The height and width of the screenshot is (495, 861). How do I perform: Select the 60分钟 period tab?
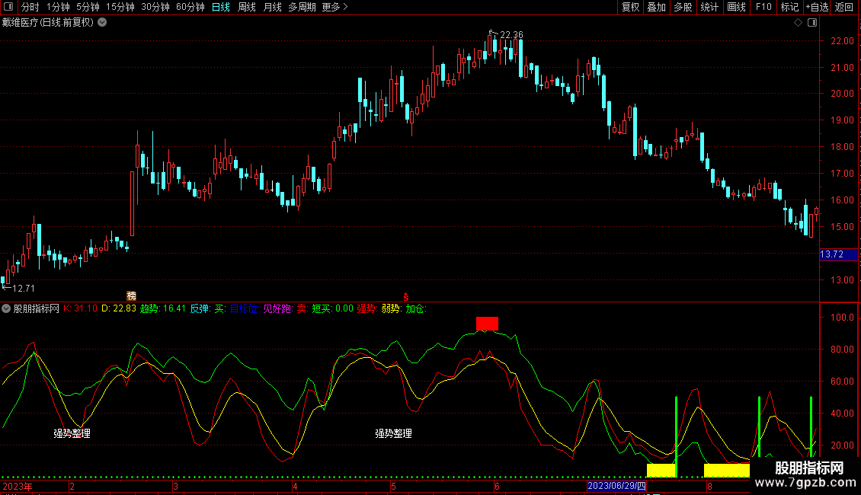coord(190,8)
